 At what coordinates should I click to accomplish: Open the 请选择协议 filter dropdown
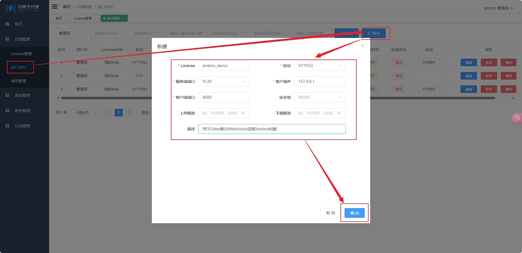pyautogui.click(x=146, y=33)
